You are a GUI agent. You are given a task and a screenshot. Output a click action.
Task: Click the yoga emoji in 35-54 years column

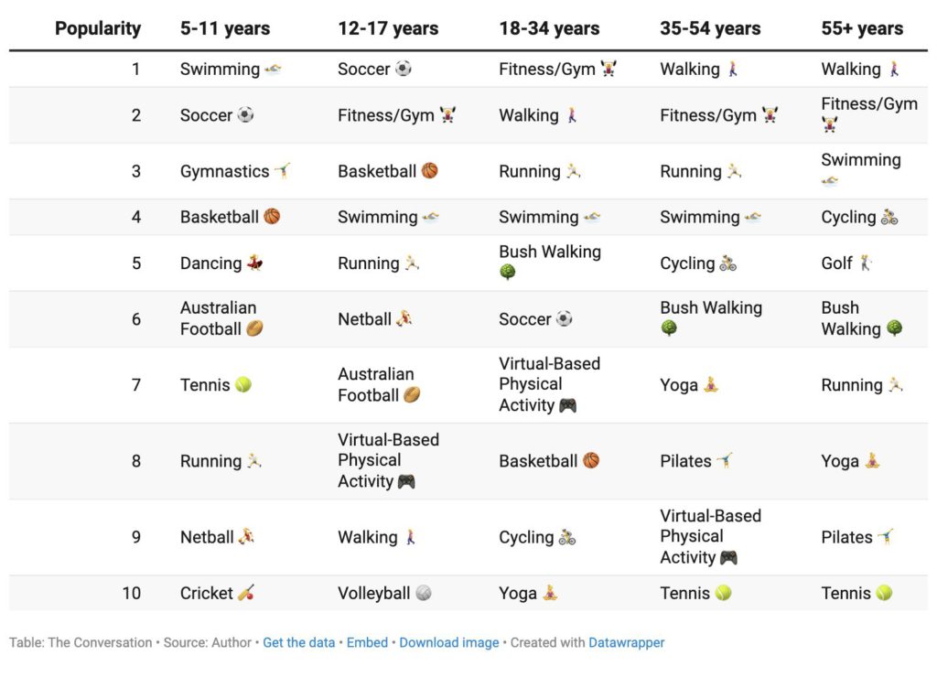tap(711, 385)
